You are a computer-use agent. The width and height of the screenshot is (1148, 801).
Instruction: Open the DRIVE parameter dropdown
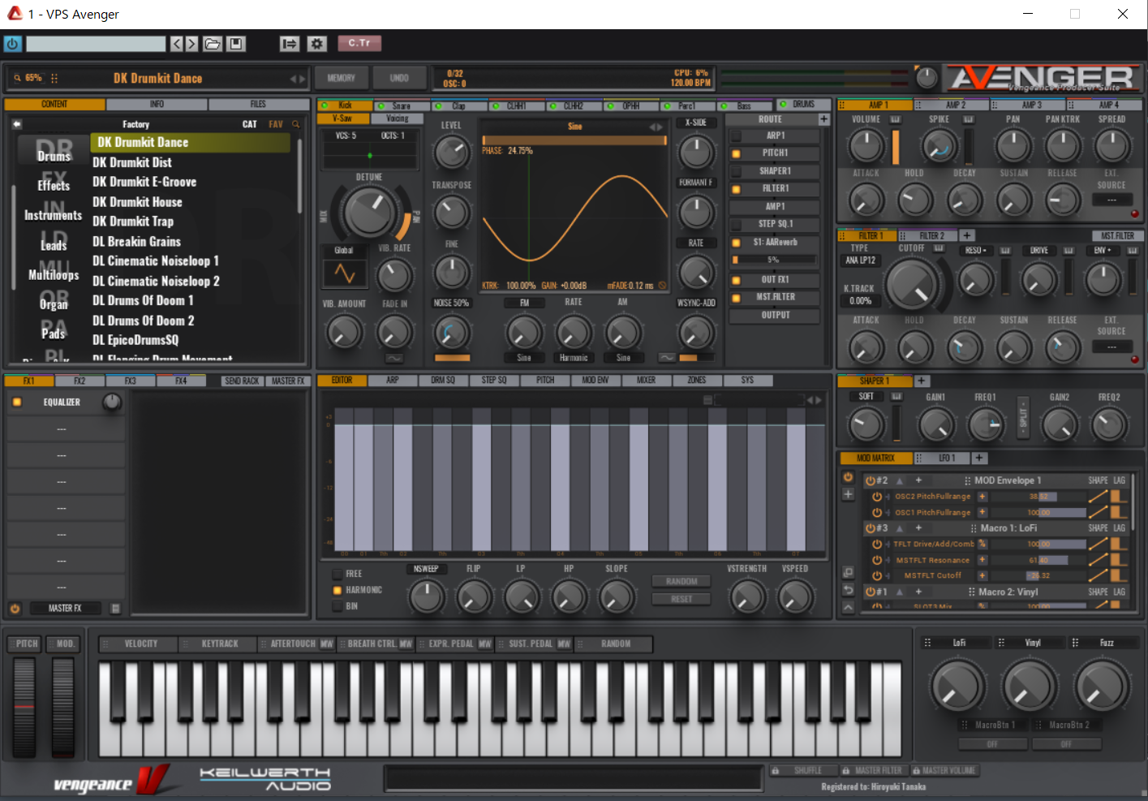[x=1039, y=250]
